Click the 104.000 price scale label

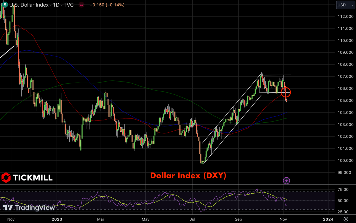(x=346, y=113)
